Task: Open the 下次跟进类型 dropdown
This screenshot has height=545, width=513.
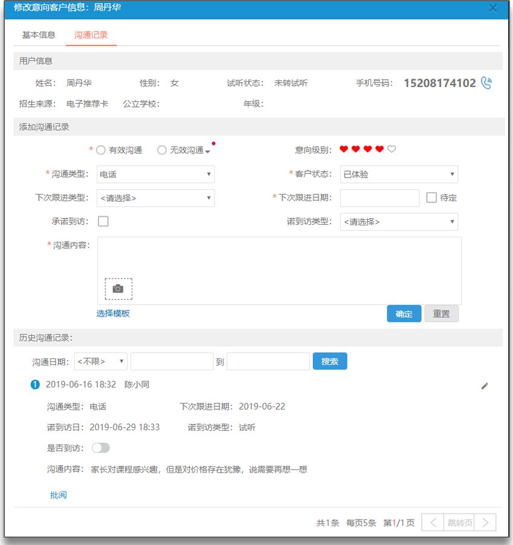Action: pyautogui.click(x=155, y=198)
